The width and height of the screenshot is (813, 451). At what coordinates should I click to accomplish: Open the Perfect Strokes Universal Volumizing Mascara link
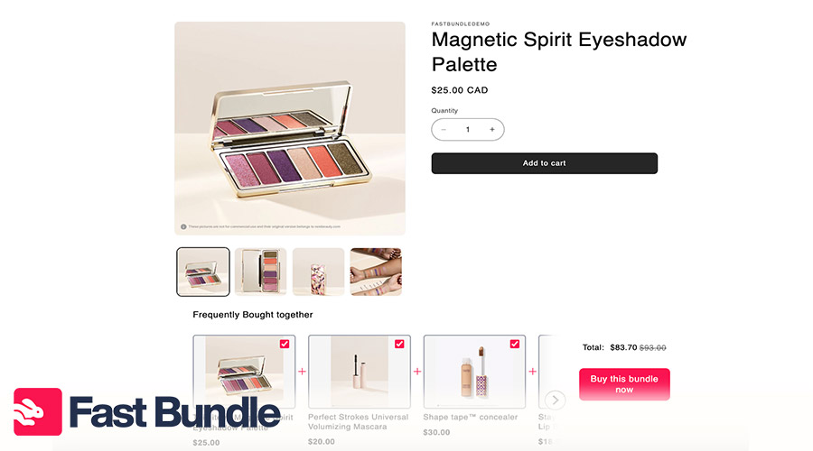360,421
